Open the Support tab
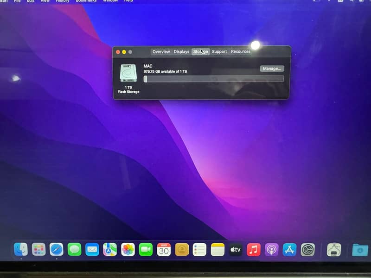Screen dimensions: 371x278 tap(219, 51)
